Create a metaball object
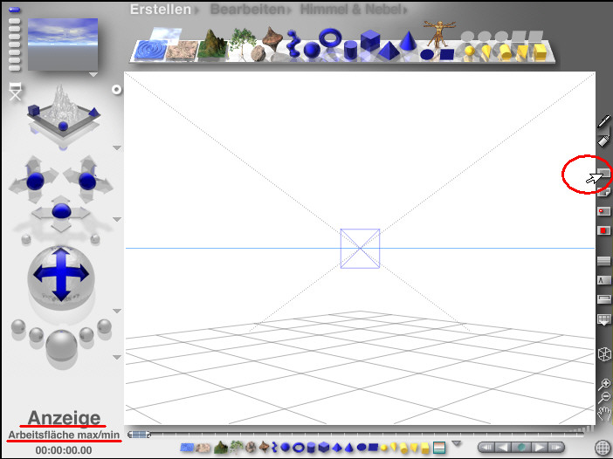The image size is (613, 459). tap(293, 44)
